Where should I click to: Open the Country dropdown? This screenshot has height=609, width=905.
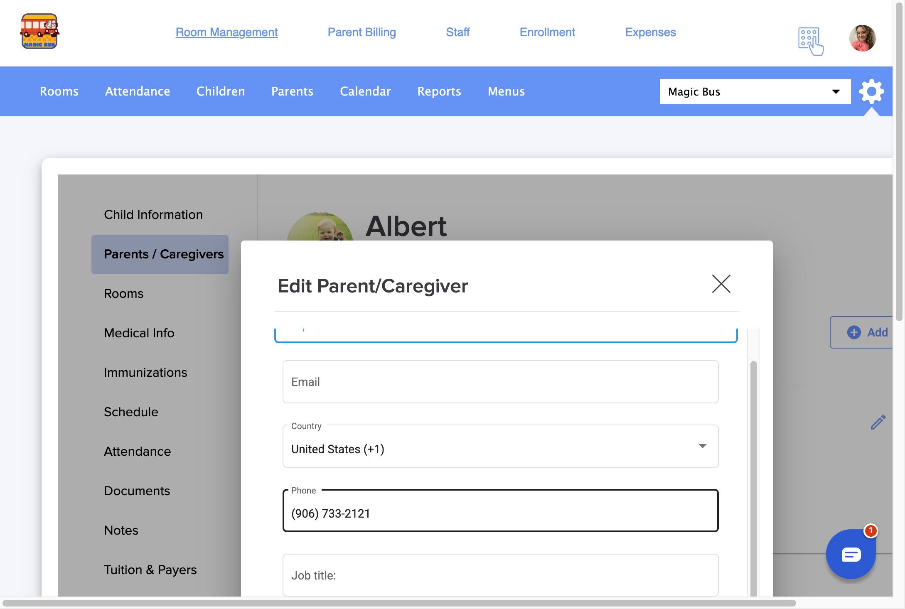[x=500, y=449]
